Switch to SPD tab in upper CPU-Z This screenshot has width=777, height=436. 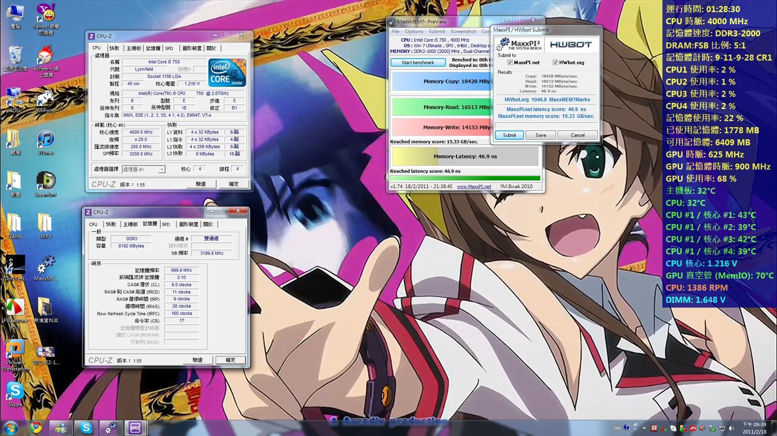[169, 48]
